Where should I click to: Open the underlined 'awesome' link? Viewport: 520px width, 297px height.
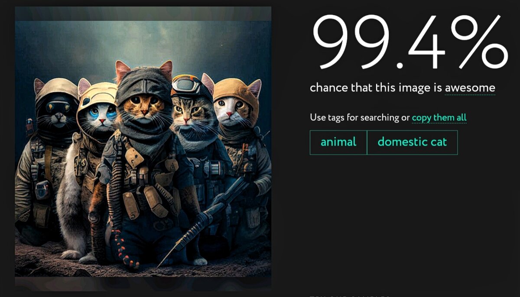470,88
